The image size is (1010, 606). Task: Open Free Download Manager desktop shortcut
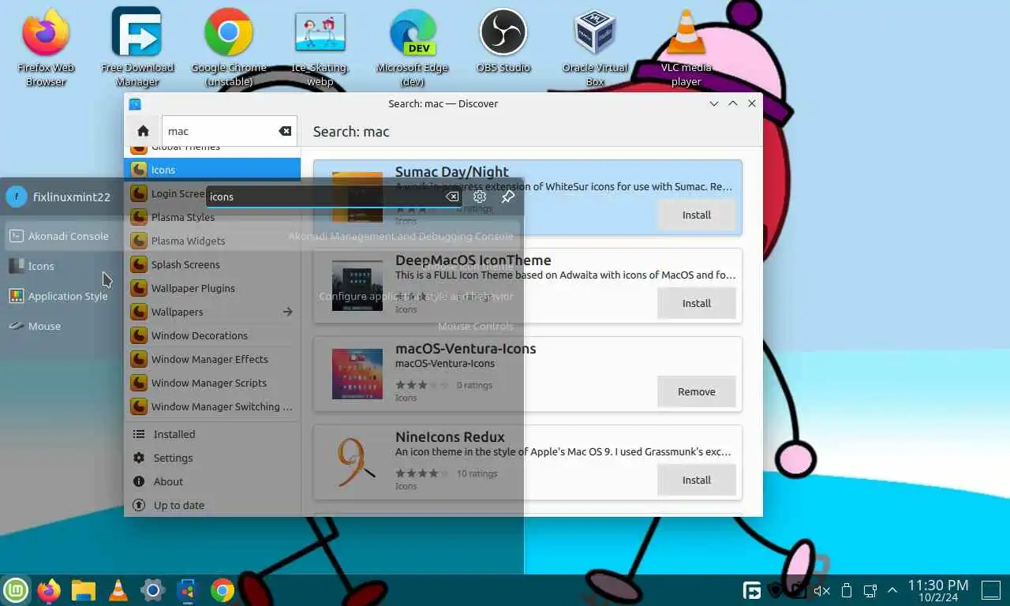click(137, 47)
